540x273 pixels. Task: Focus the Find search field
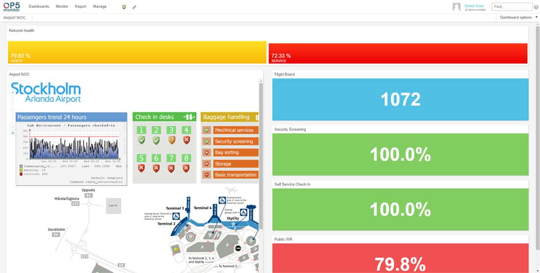click(x=512, y=6)
